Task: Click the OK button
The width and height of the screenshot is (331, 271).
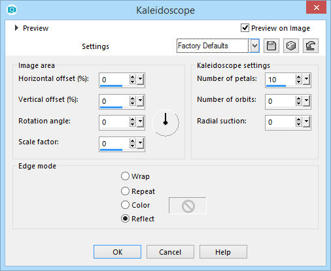Action: (x=117, y=252)
